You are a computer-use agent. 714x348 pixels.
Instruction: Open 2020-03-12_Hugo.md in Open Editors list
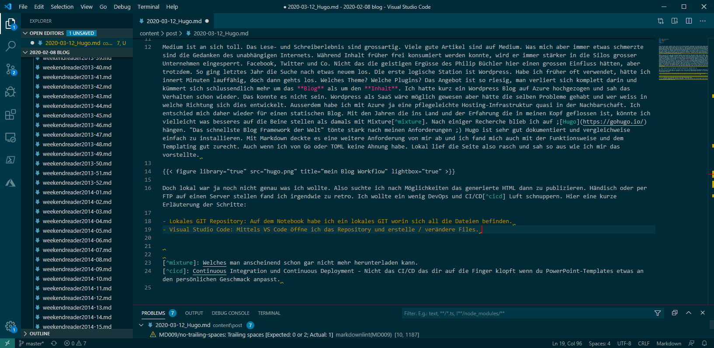(77, 43)
